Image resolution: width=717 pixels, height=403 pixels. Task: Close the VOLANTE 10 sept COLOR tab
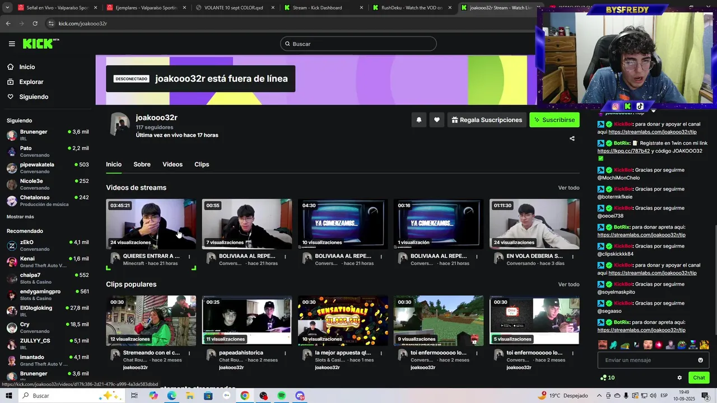click(x=273, y=8)
